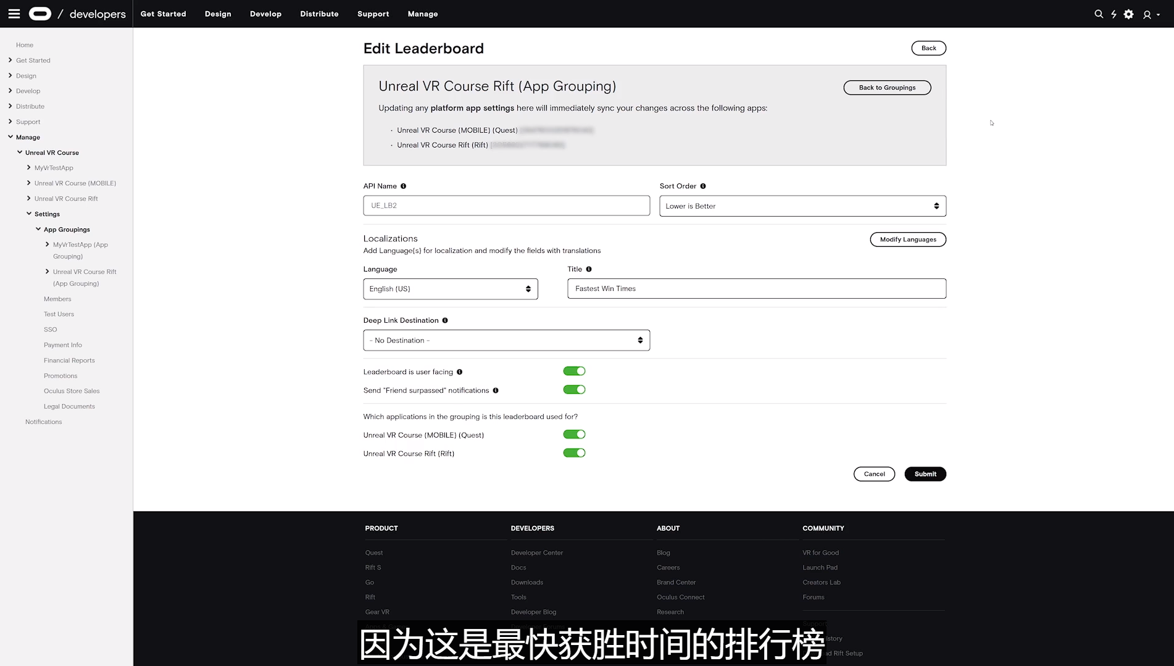Click Back to Groupings button
The image size is (1174, 666).
887,88
